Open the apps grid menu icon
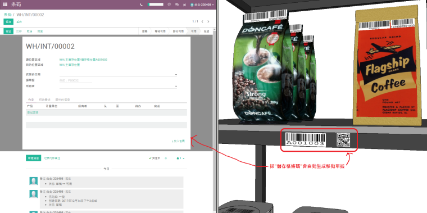427x213 pixels. pos(5,4)
